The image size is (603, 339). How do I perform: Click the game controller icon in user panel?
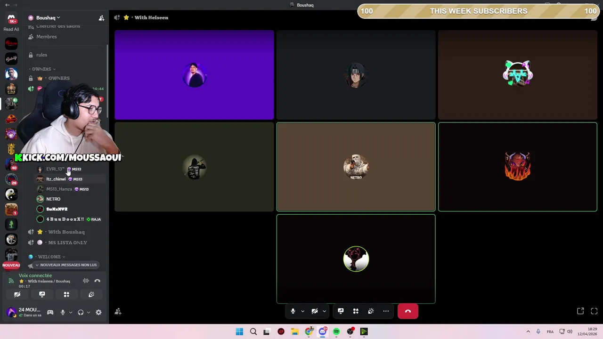tap(50, 312)
